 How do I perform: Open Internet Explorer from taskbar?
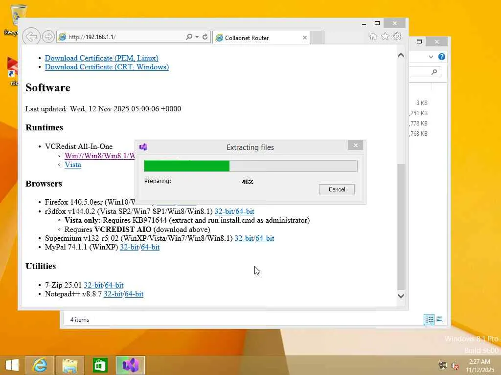coord(40,365)
